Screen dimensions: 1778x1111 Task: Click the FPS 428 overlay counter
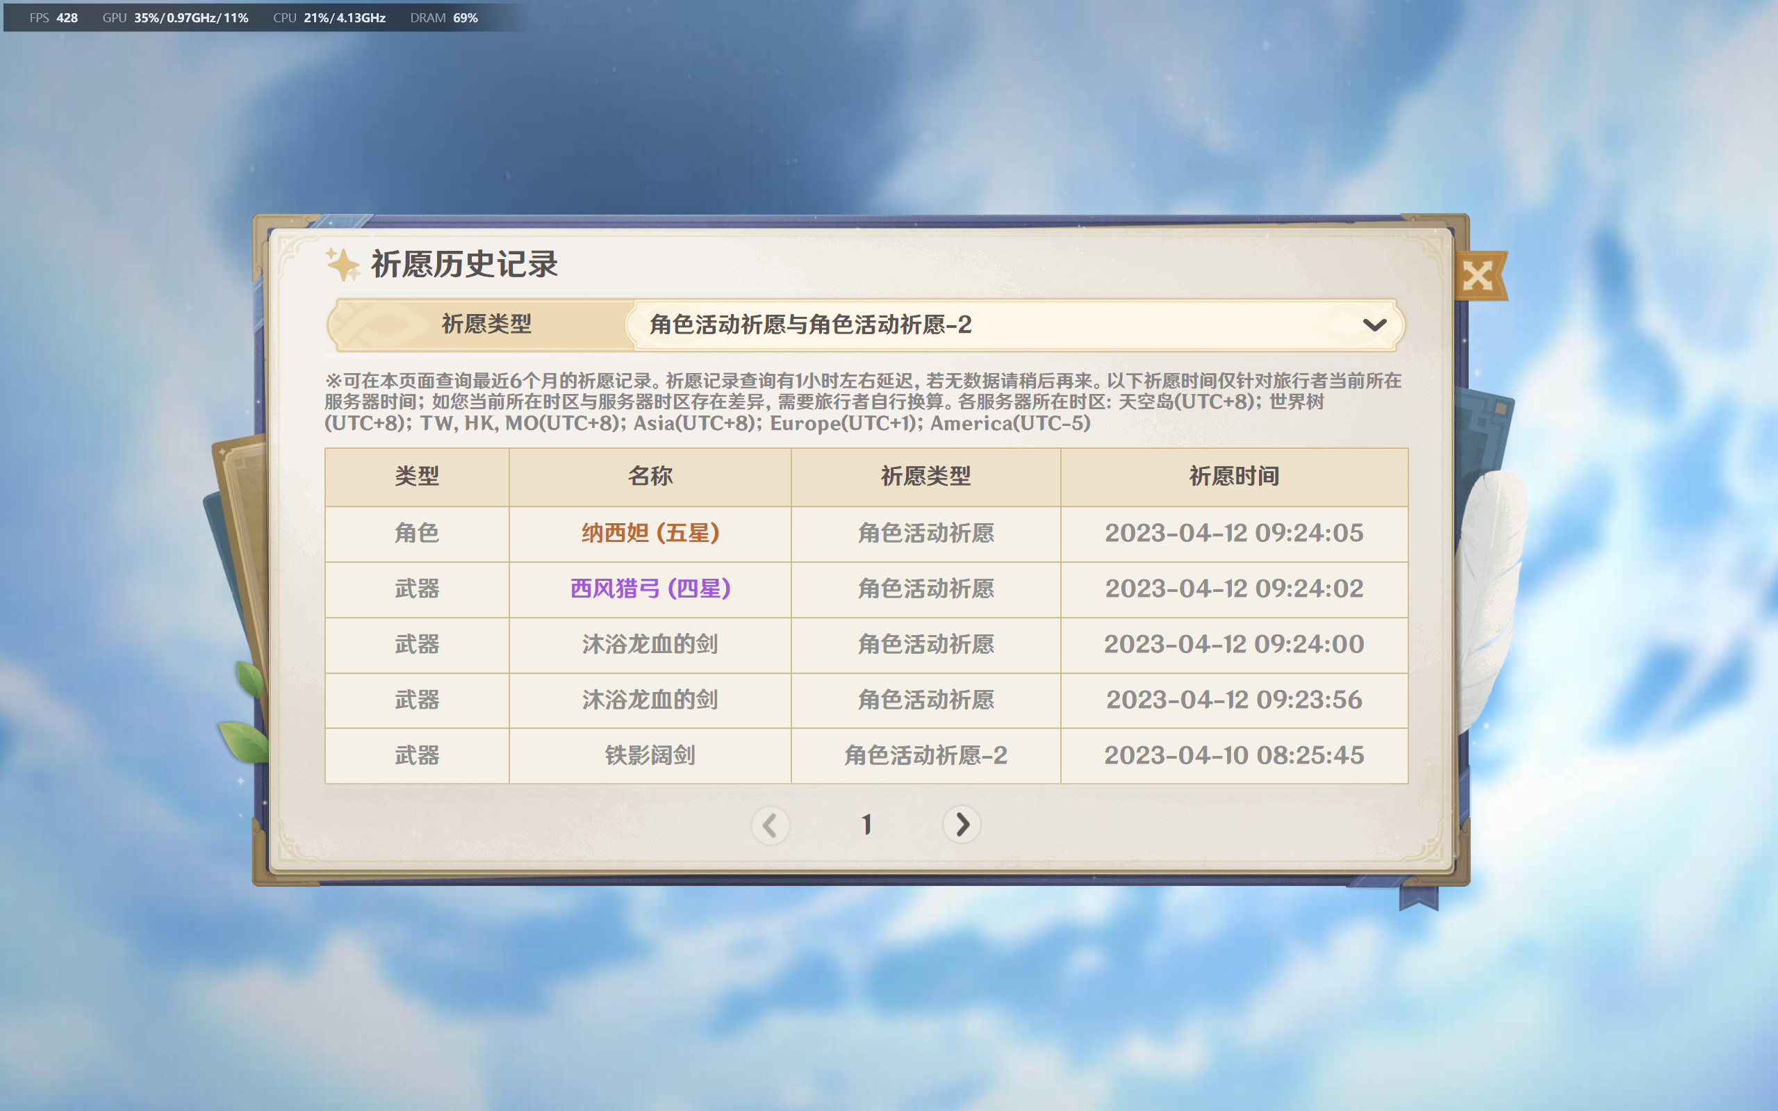[53, 17]
